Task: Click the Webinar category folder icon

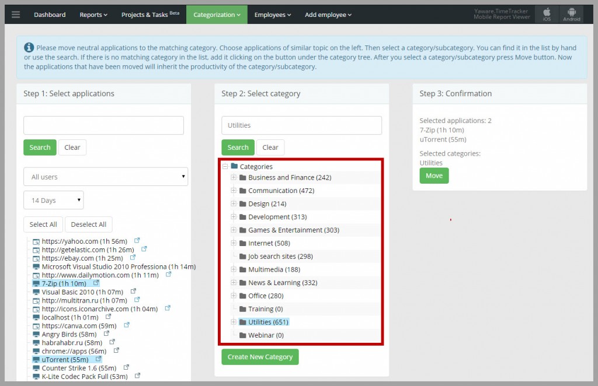Action: pos(242,335)
